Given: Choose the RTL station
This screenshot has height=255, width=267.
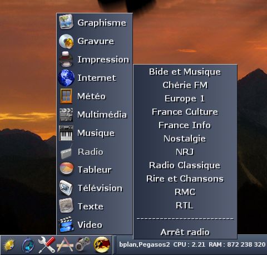Looking at the screenshot, I should pos(185,205).
